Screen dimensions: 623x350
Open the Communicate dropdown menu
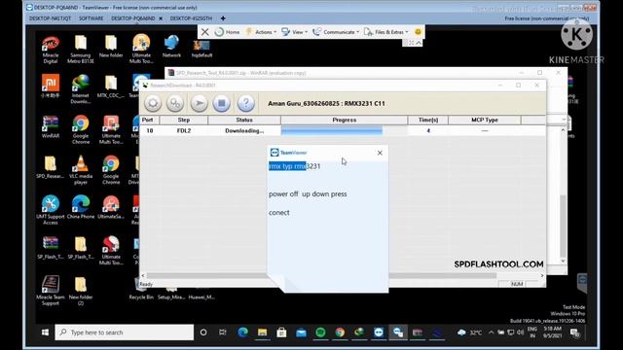[x=336, y=32]
